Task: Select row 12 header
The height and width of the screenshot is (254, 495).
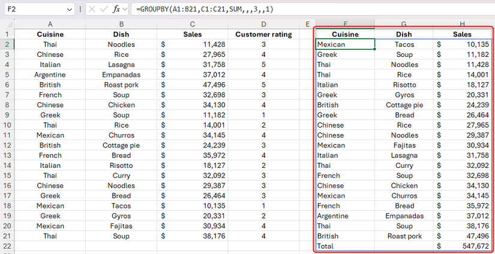Action: tap(7, 146)
